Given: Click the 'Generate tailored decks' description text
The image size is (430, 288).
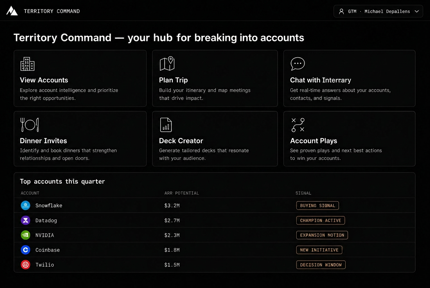Looking at the screenshot, I should tap(204, 154).
